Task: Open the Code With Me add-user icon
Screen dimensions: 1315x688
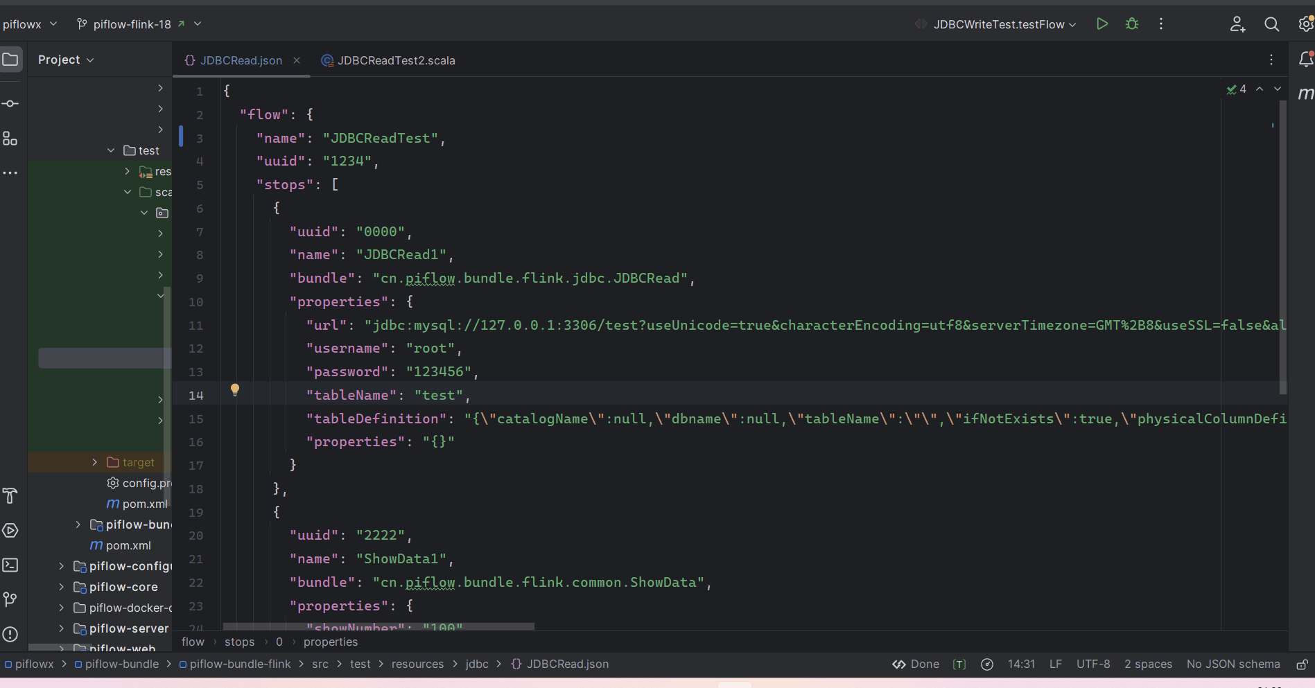Action: [x=1237, y=24]
